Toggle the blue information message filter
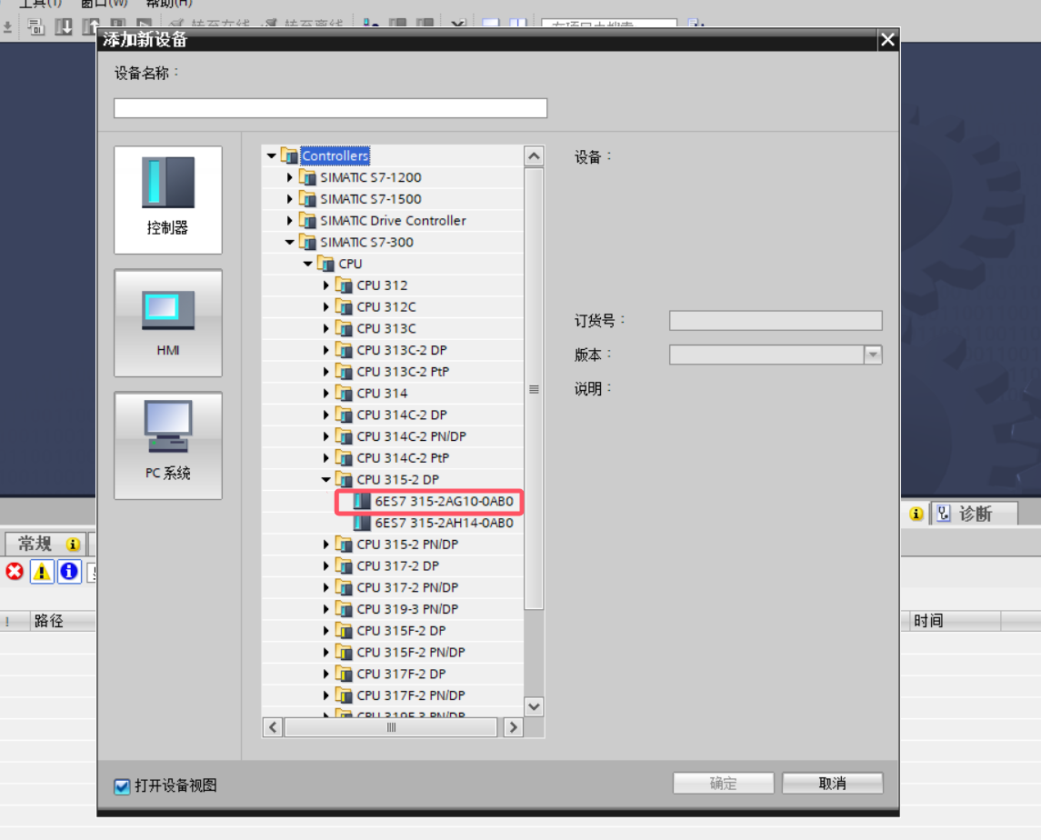1041x840 pixels. coord(69,572)
